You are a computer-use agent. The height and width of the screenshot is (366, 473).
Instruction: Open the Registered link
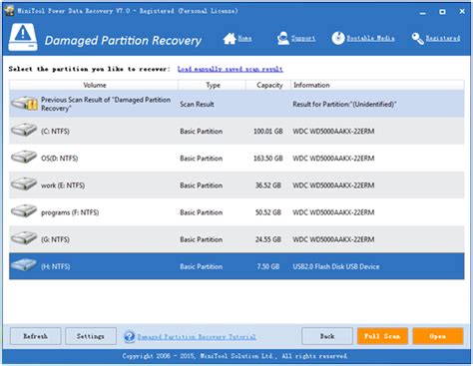[x=443, y=38]
